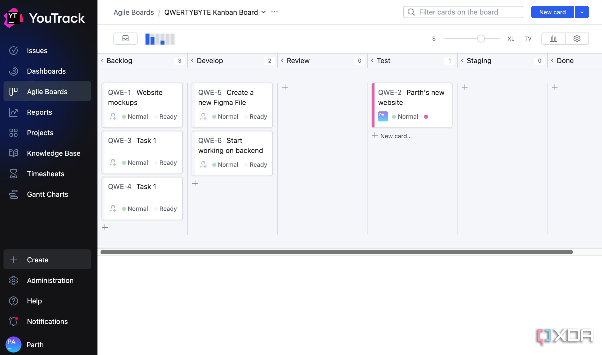Click the blue New card button
The width and height of the screenshot is (602, 355).
pos(552,12)
